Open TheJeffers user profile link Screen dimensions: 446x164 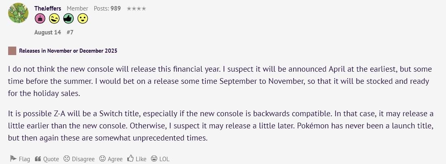(x=48, y=9)
